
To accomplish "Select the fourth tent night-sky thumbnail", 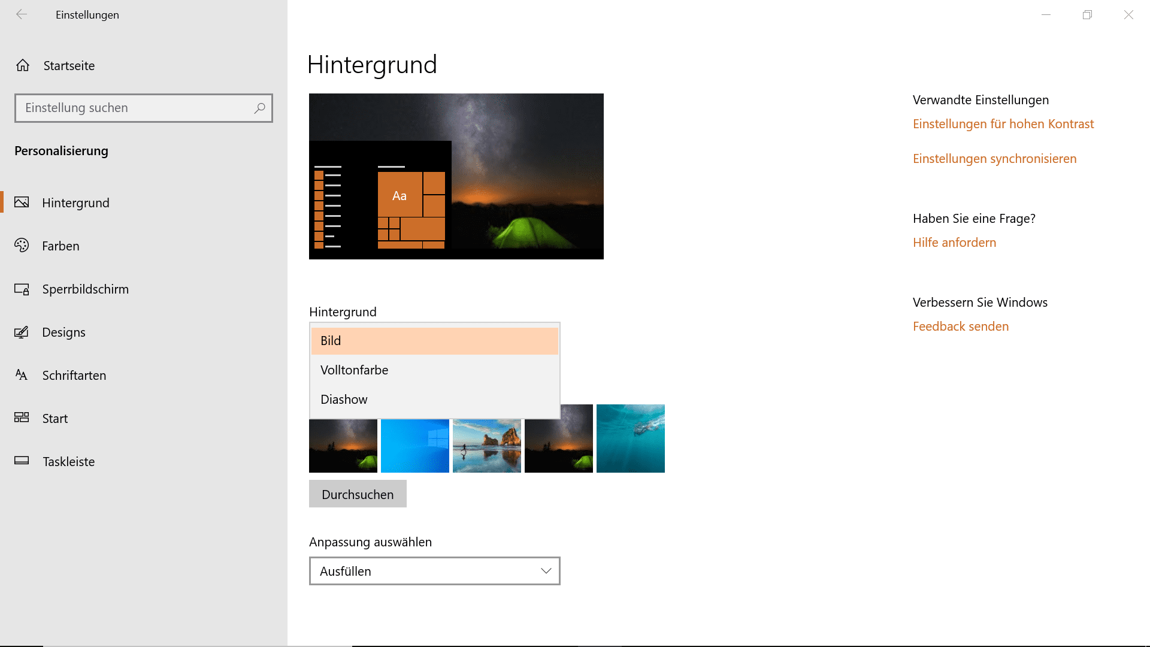I will click(x=559, y=439).
